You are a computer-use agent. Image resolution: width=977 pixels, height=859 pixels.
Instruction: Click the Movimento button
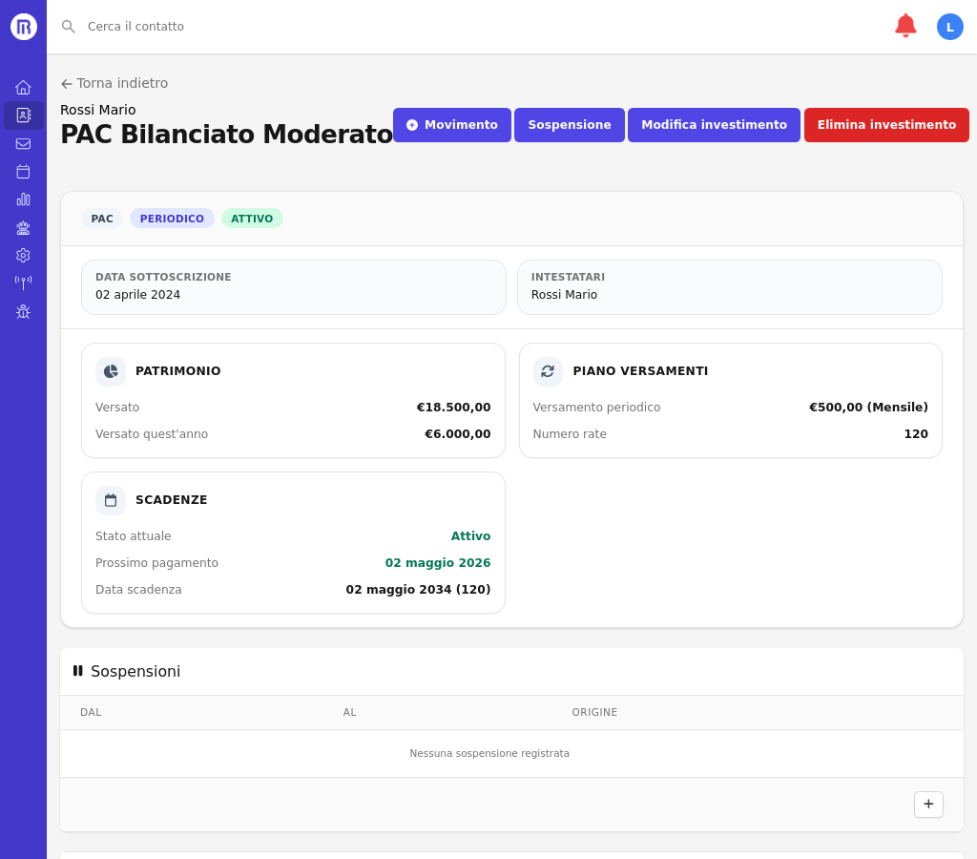451,125
